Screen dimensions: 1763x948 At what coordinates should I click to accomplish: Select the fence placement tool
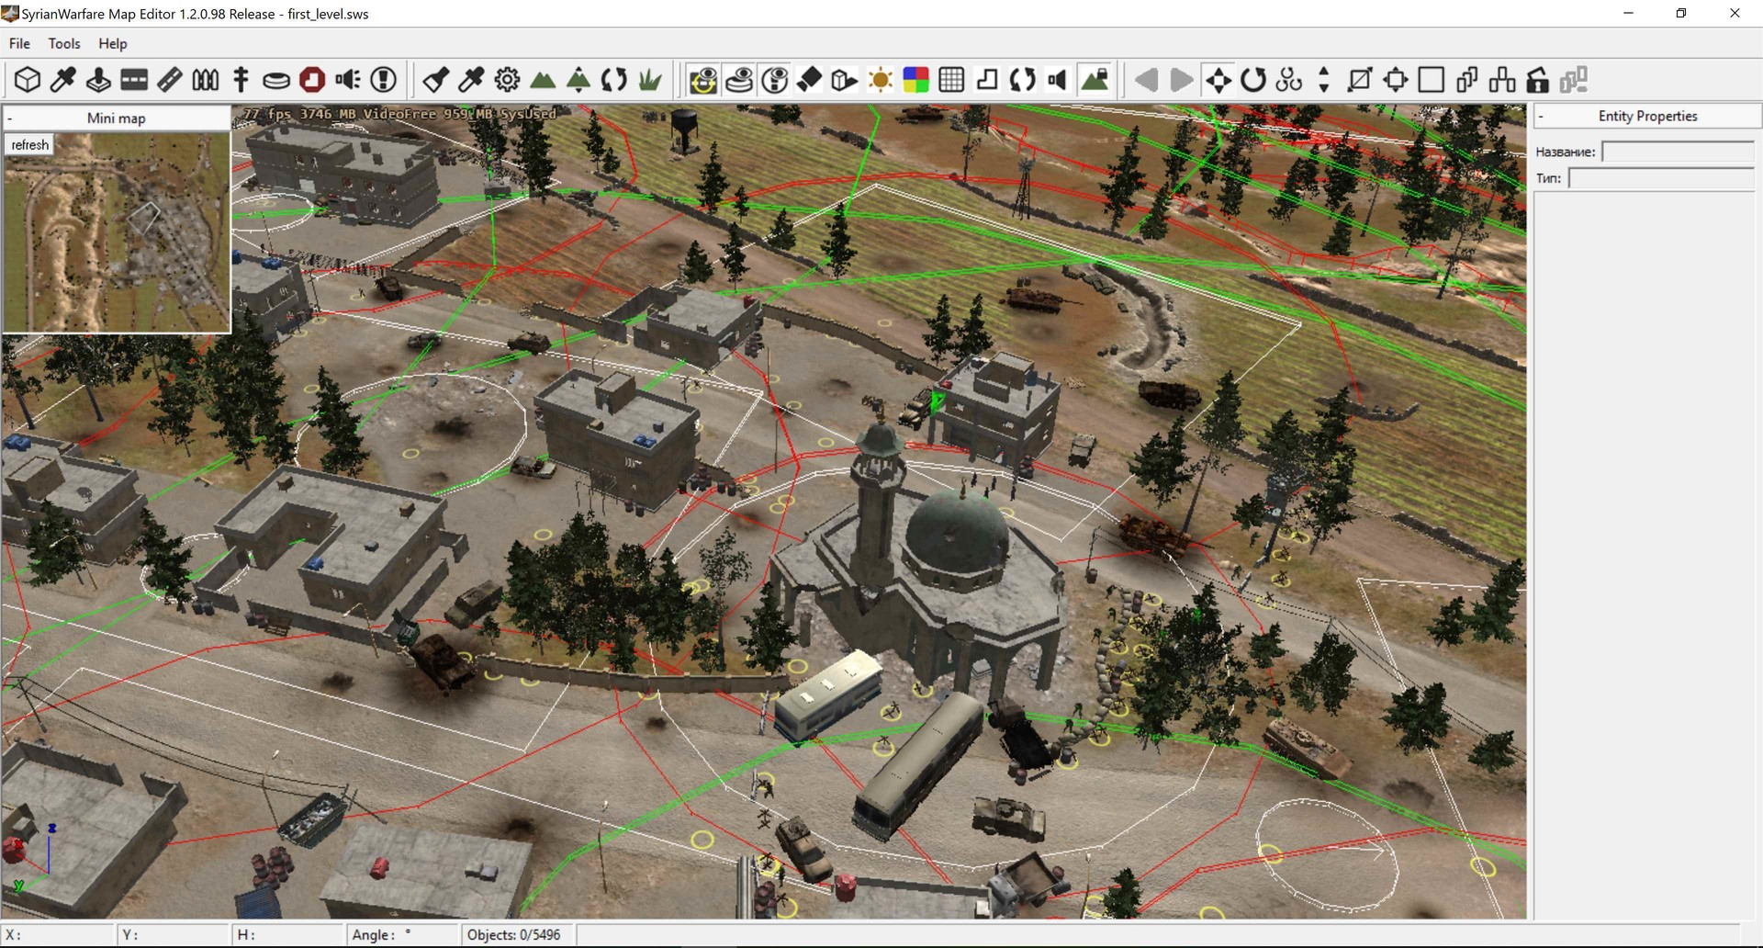pos(204,80)
